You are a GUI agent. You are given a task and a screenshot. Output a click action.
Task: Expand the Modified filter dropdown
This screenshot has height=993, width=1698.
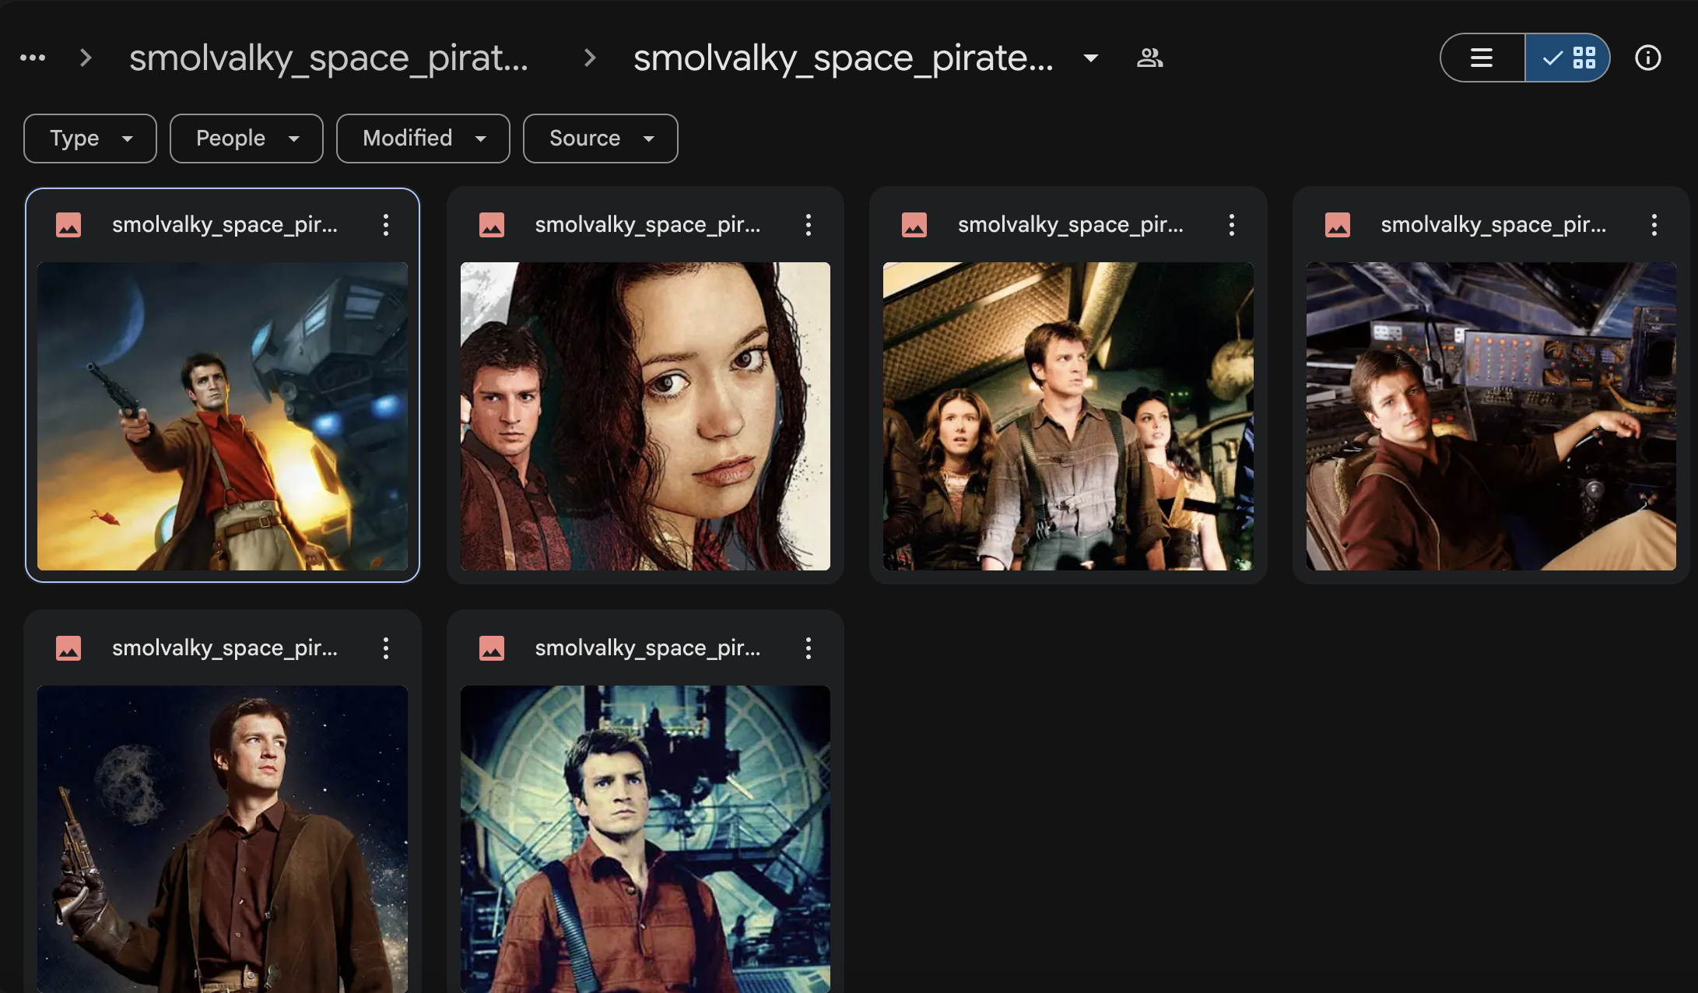click(423, 139)
